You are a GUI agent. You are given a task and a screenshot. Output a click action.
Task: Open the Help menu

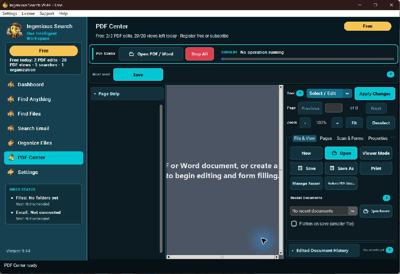63,14
